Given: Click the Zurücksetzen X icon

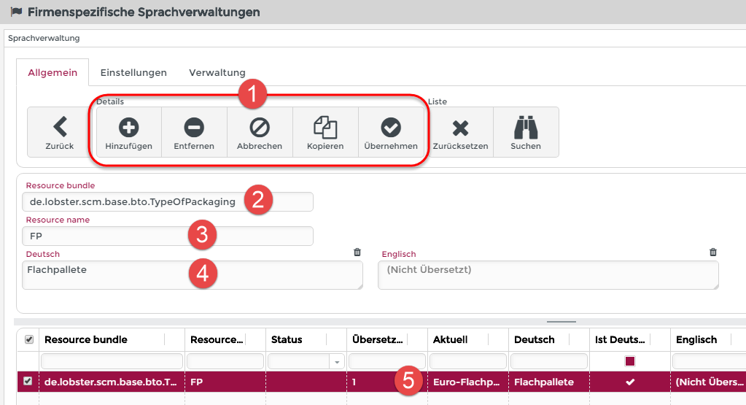Looking at the screenshot, I should (460, 128).
